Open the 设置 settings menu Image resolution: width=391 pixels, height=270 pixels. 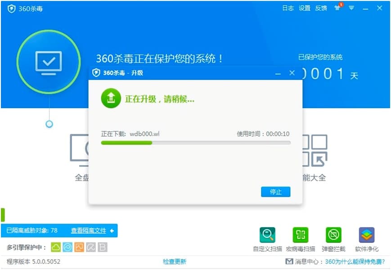304,8
